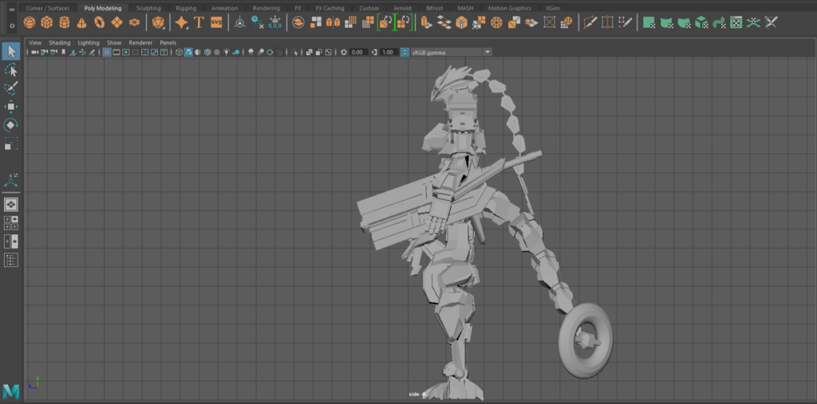Toggle the safe title T icon

click(x=164, y=52)
